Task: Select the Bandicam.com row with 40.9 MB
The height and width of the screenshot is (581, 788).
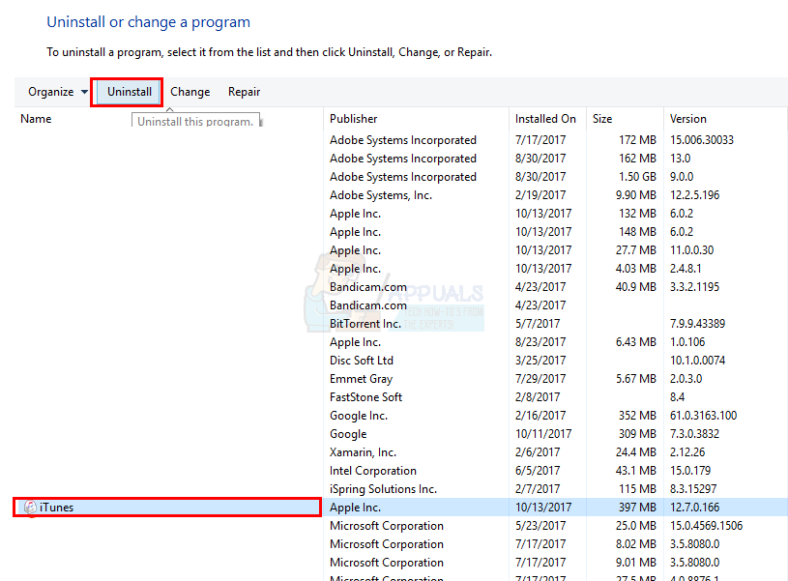Action: pyautogui.click(x=367, y=287)
